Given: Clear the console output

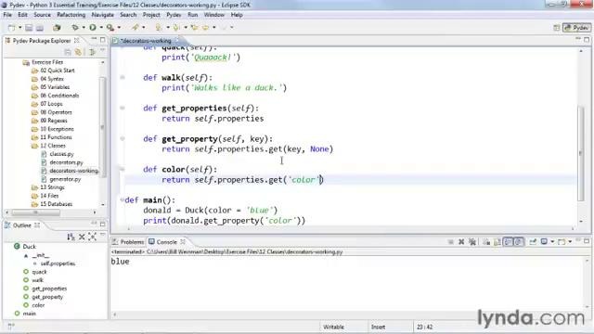Looking at the screenshot, I should [486, 241].
